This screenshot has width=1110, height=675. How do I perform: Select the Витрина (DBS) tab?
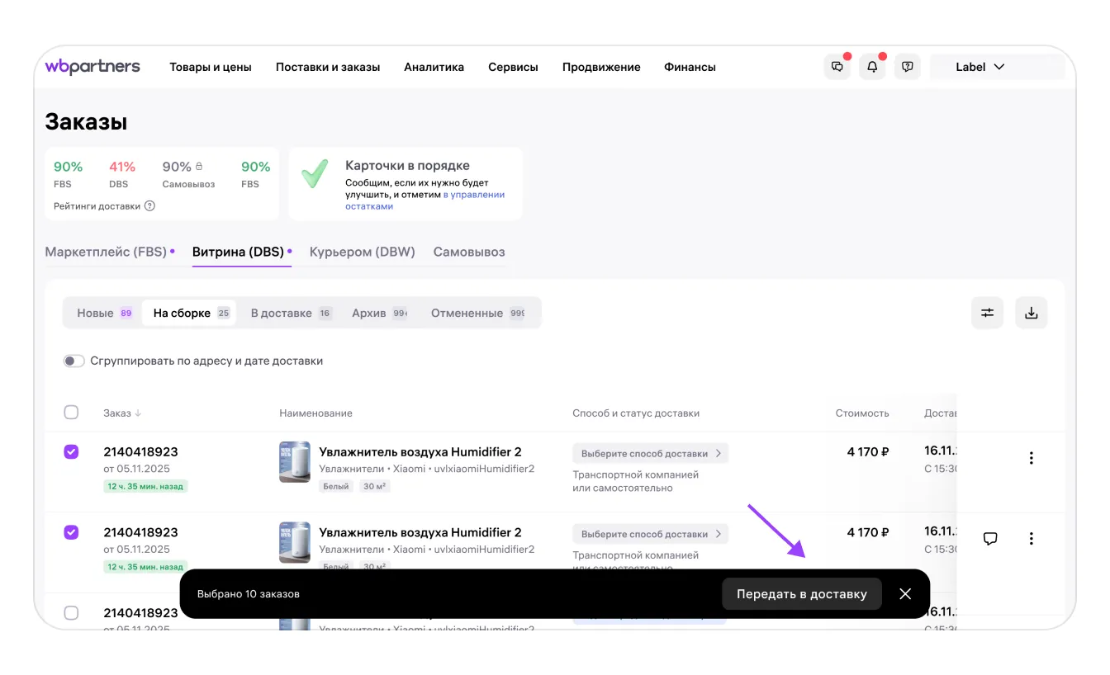[x=242, y=253]
